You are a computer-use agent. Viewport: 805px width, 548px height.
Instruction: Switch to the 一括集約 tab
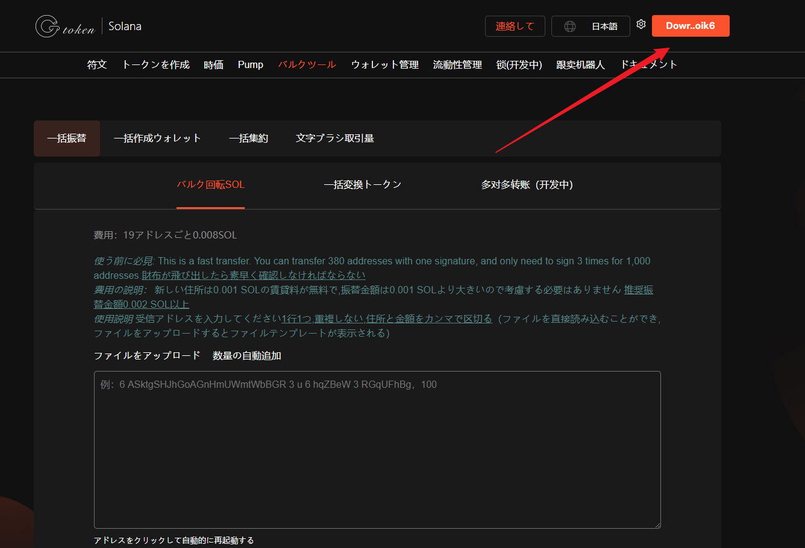(248, 139)
